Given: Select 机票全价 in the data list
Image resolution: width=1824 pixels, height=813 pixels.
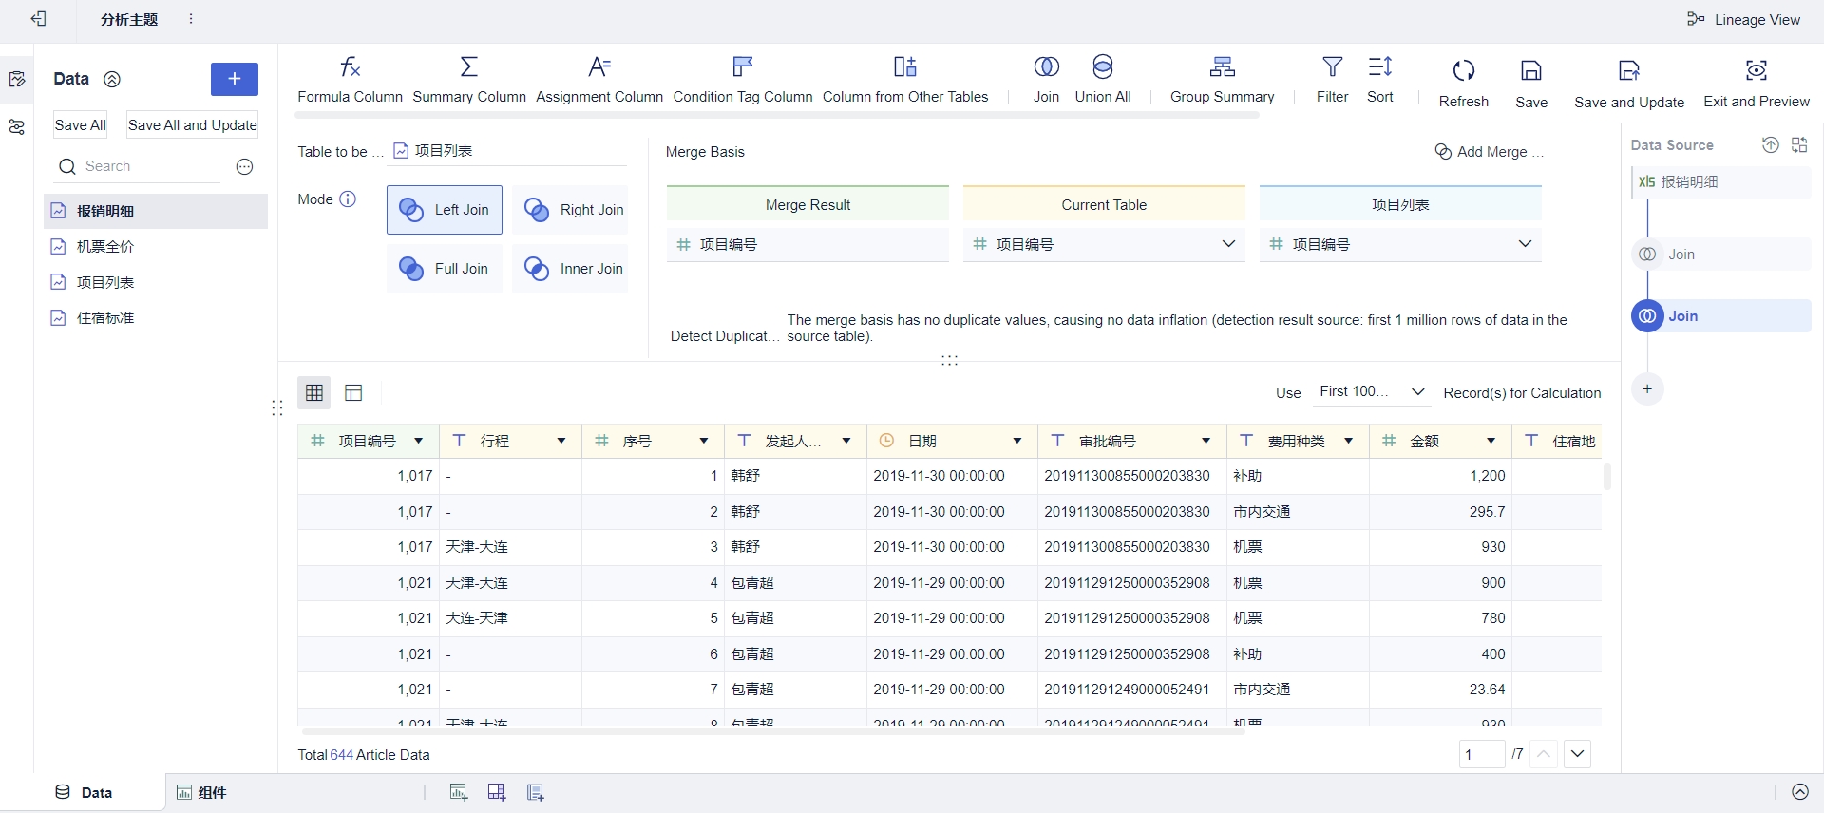Looking at the screenshot, I should [x=105, y=247].
